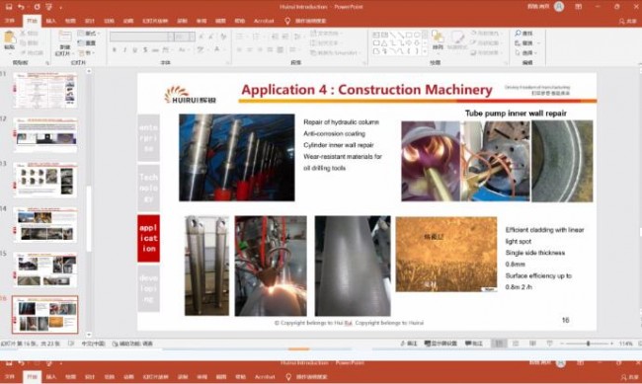This screenshot has width=642, height=384.
Task: Expand the shapes gallery more arrow
Action: click(425, 52)
